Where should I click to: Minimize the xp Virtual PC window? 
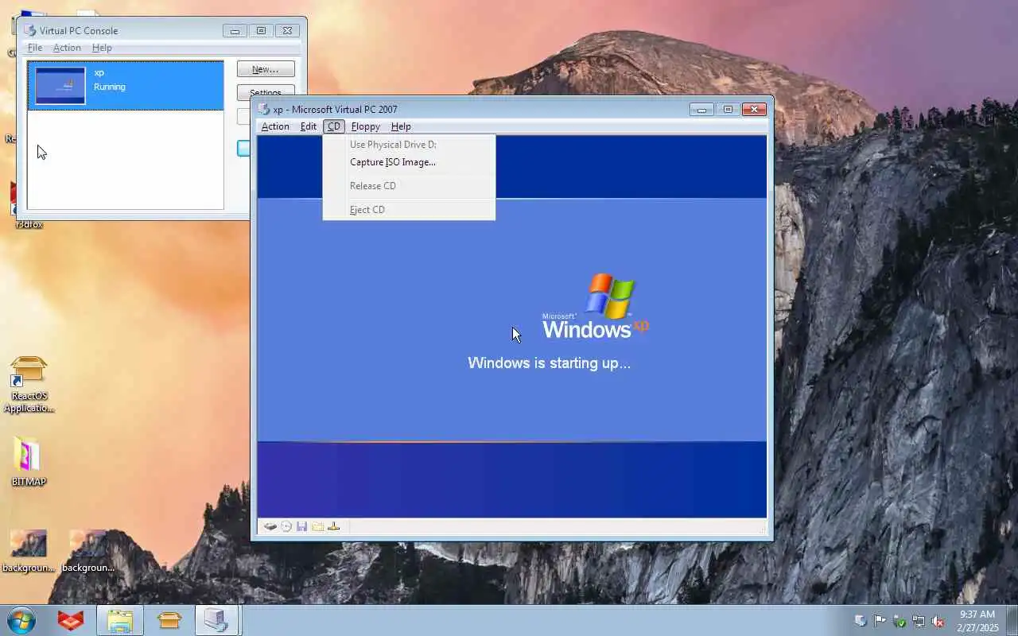(701, 110)
